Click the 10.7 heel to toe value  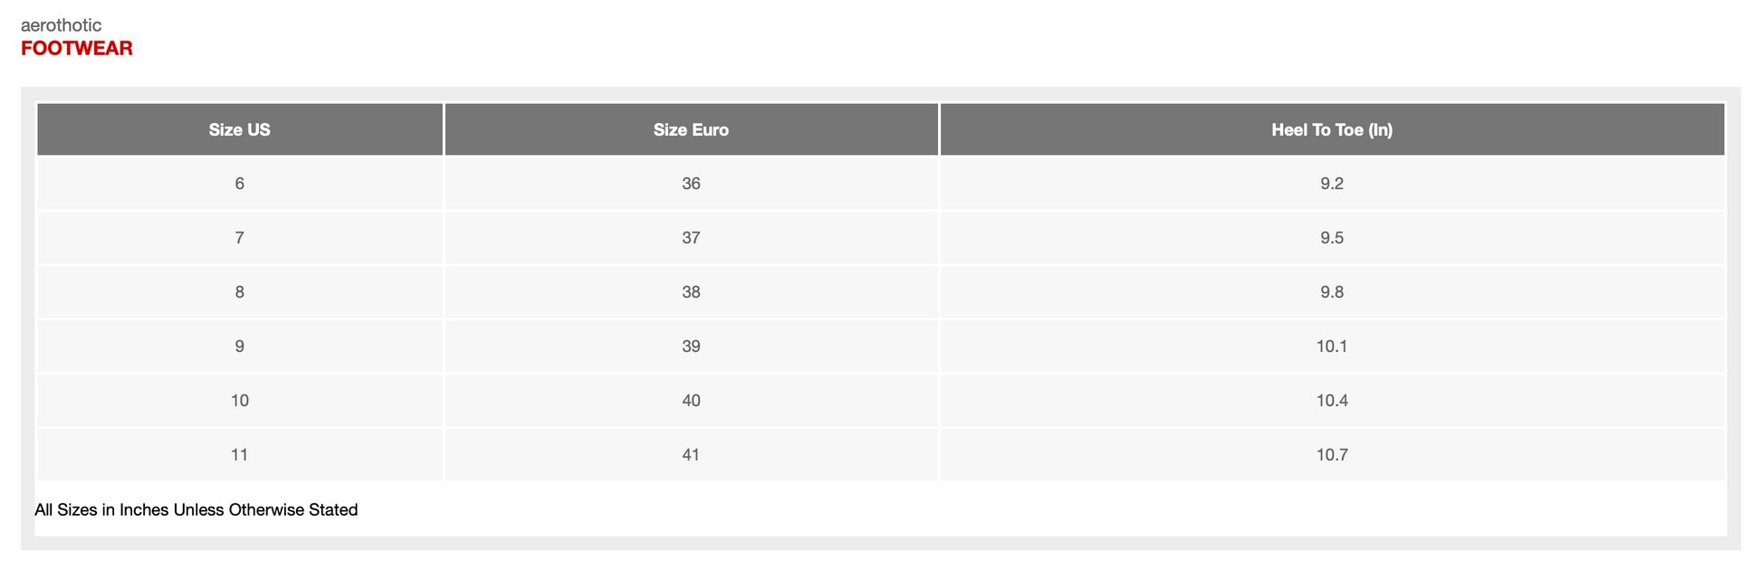(1332, 455)
